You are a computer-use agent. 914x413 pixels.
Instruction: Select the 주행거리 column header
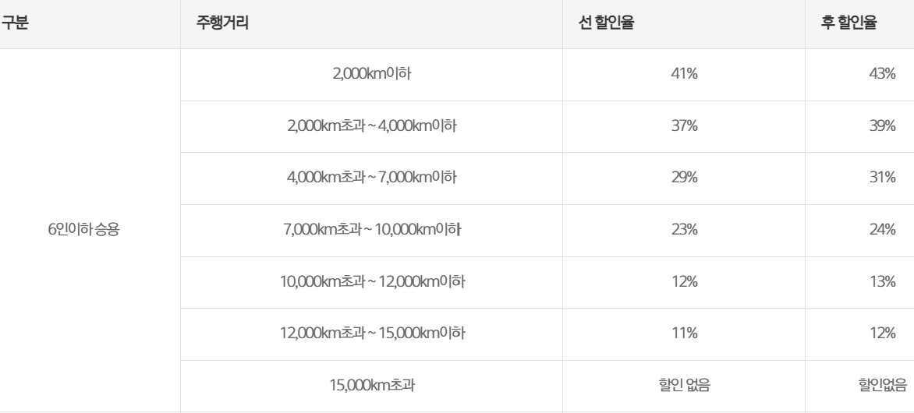click(x=371, y=24)
